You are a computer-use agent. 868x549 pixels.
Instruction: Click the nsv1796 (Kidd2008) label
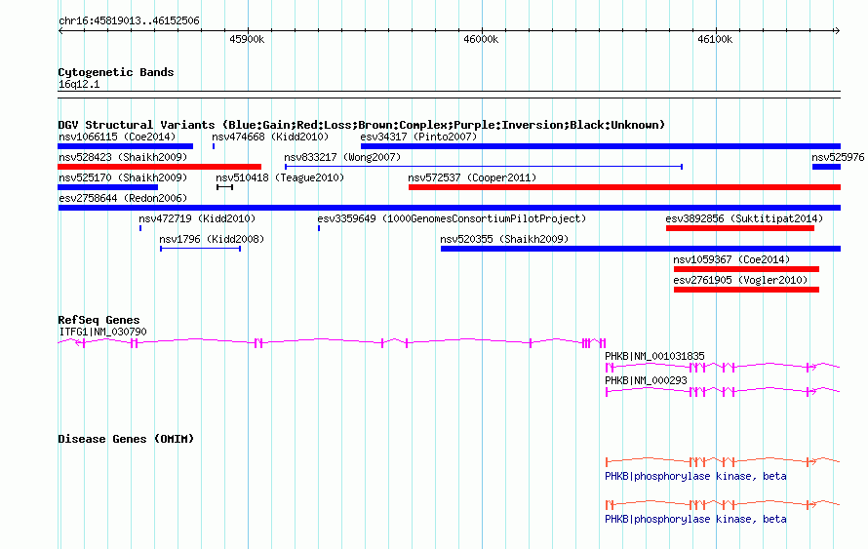point(212,239)
